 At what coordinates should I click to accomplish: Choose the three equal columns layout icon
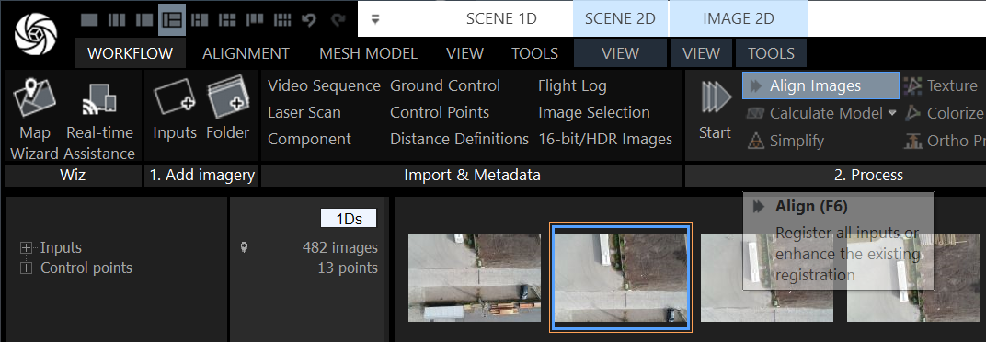coord(117,20)
